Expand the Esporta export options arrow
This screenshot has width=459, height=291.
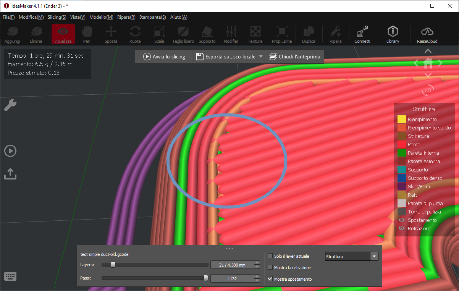[x=261, y=57]
